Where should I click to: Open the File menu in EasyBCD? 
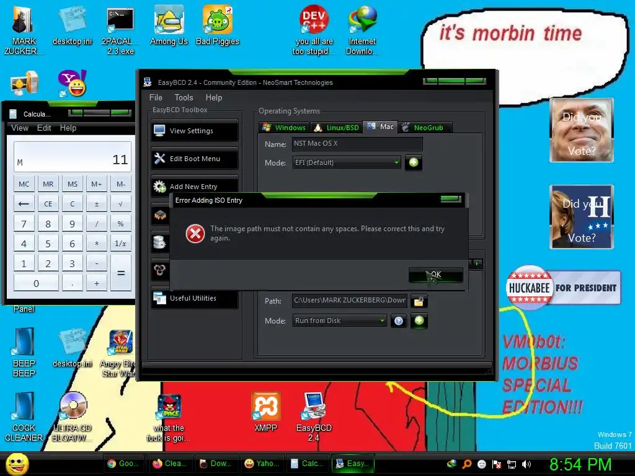click(156, 97)
